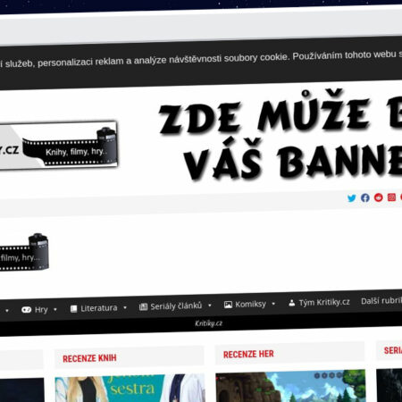Open the Další rubriky menu item
Screen dimensions: 402x402
coord(381,301)
